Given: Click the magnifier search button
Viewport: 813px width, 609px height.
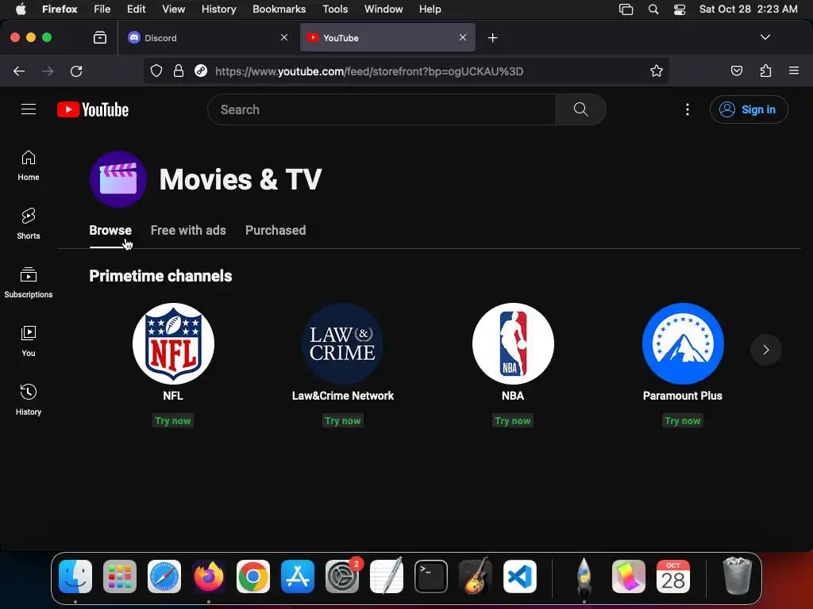Looking at the screenshot, I should [x=580, y=109].
